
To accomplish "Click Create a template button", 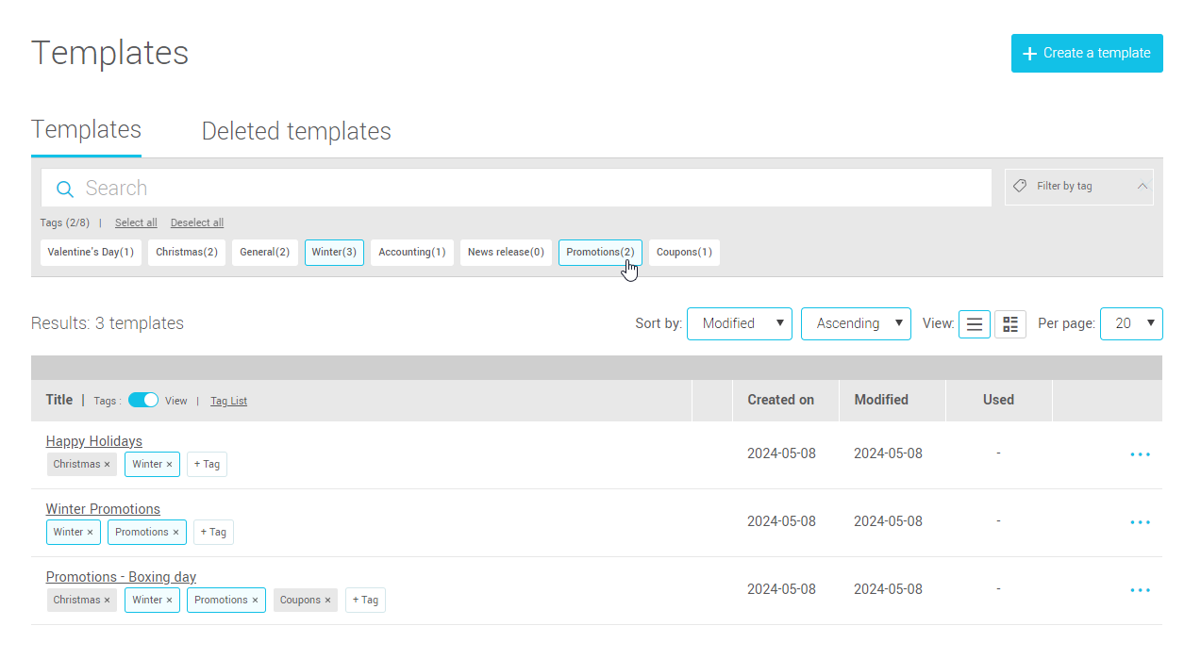I will point(1087,54).
